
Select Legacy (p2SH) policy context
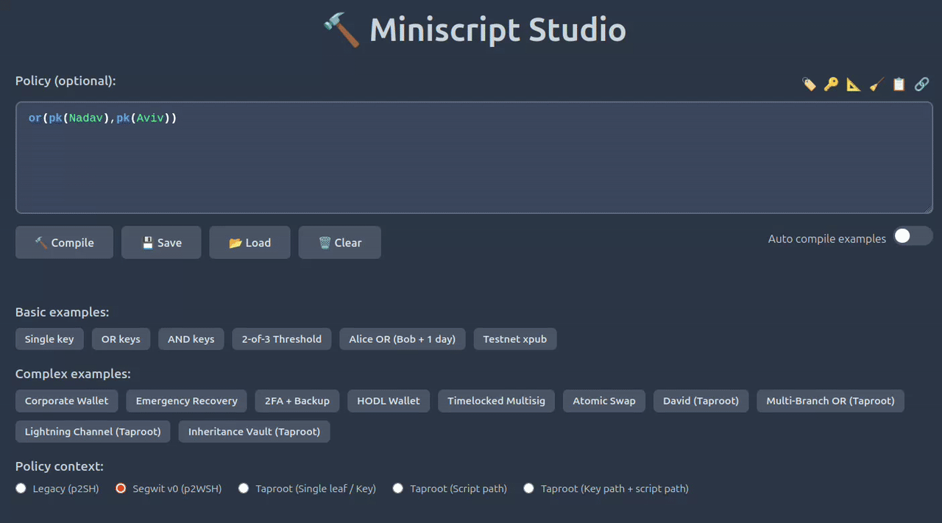tap(21, 488)
